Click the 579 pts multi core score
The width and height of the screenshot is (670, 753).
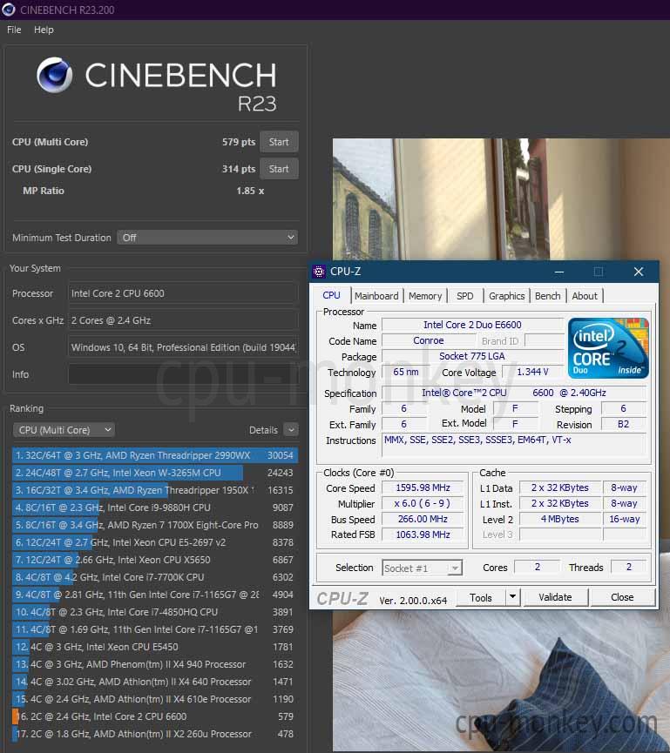point(239,142)
